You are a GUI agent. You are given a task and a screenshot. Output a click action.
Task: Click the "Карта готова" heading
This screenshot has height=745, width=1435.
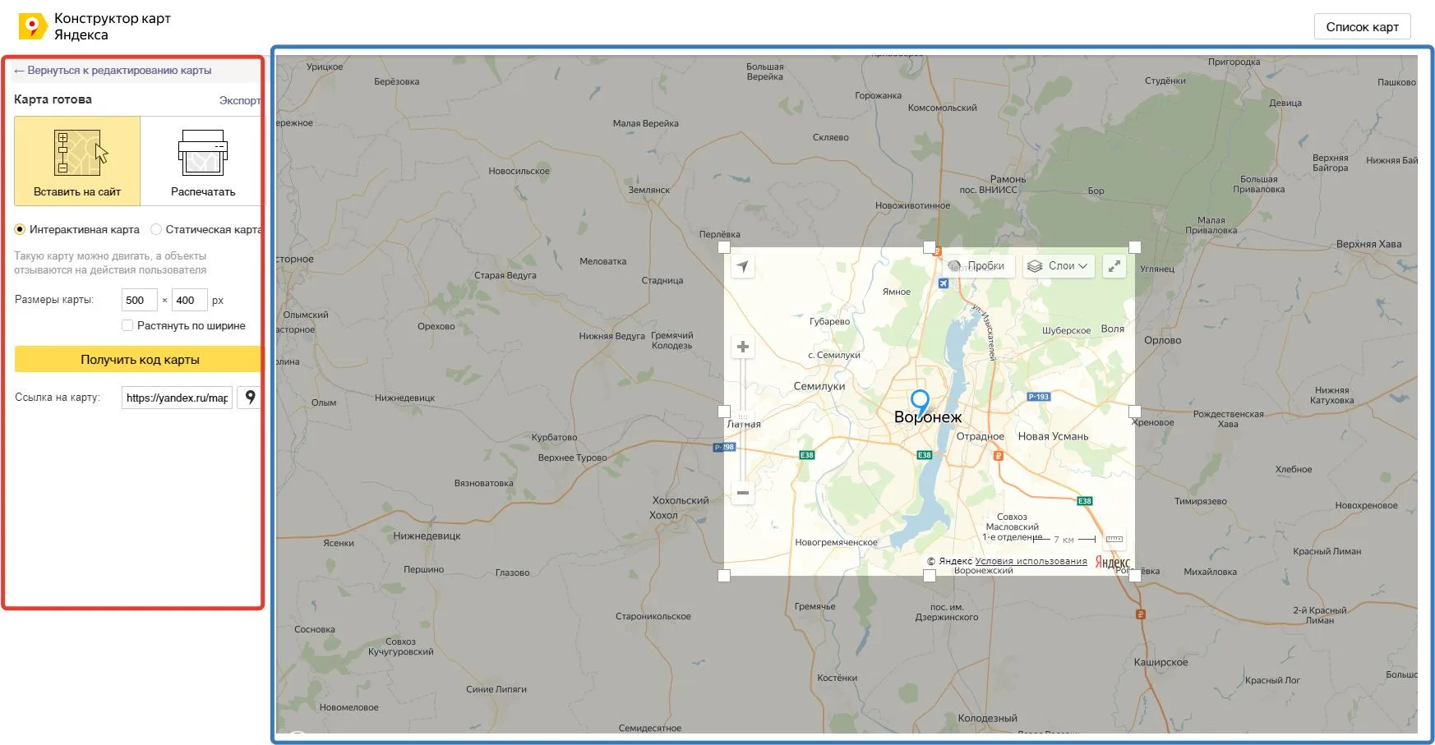pyautogui.click(x=53, y=99)
